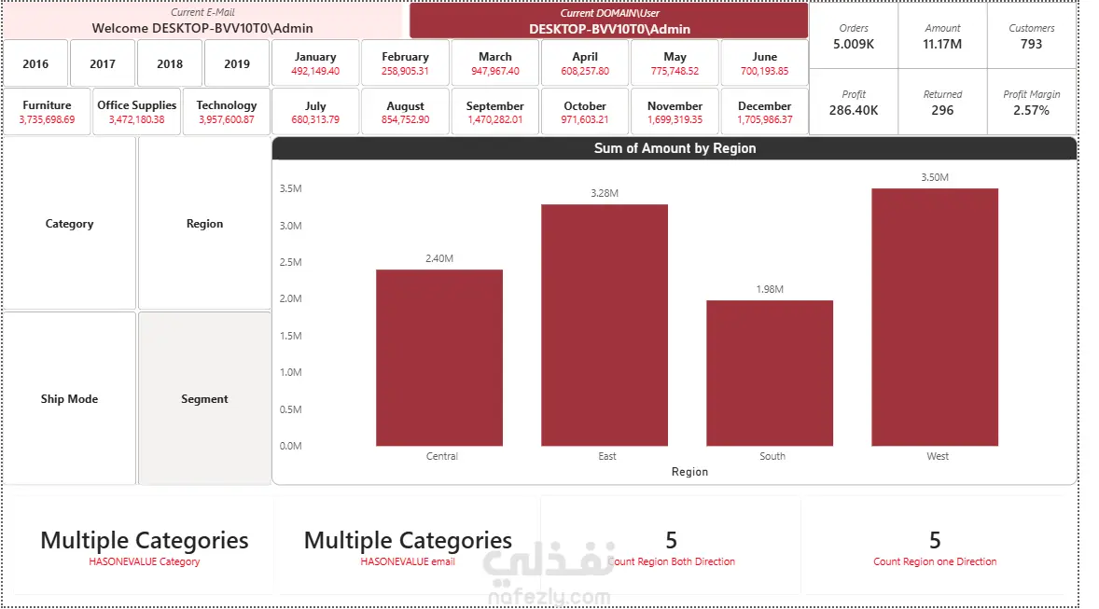Click the 2.5M y-axis tick label

[x=291, y=262]
